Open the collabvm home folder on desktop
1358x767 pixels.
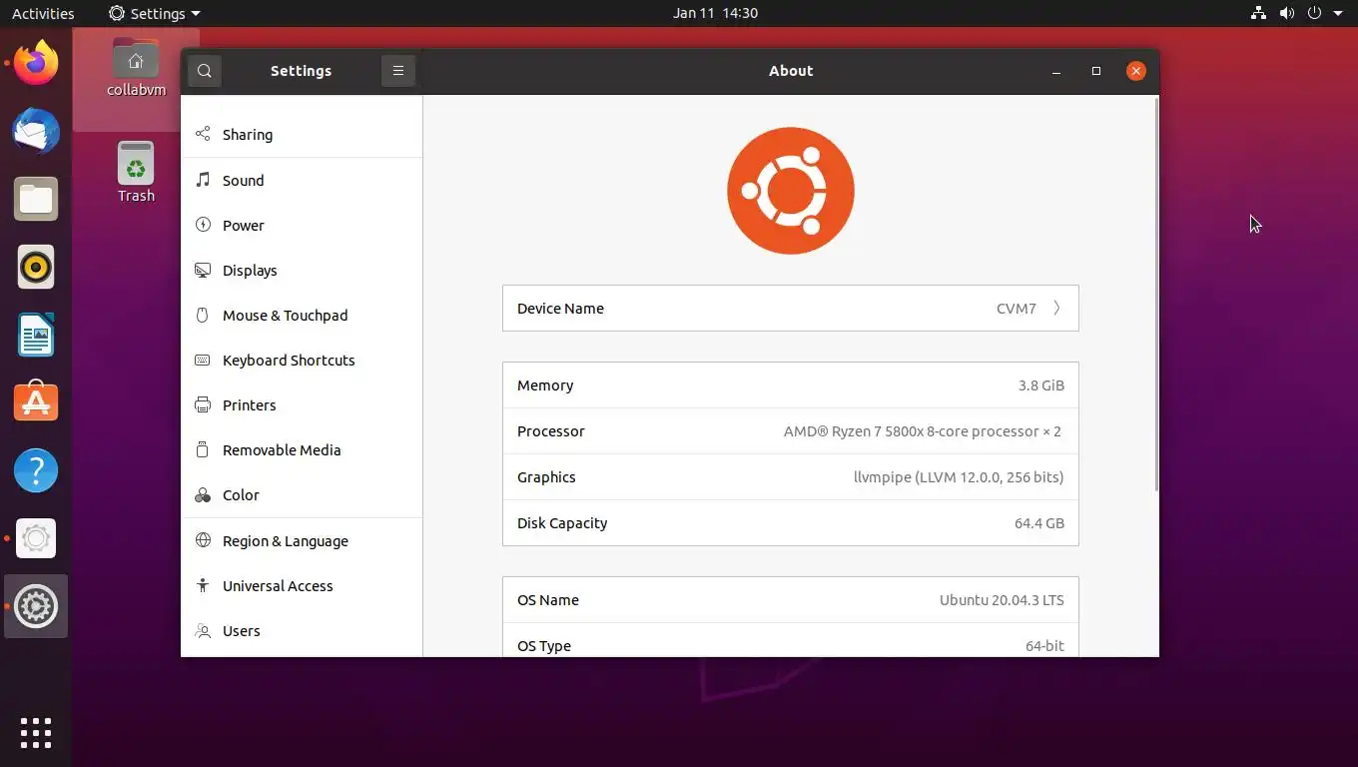pyautogui.click(x=136, y=68)
